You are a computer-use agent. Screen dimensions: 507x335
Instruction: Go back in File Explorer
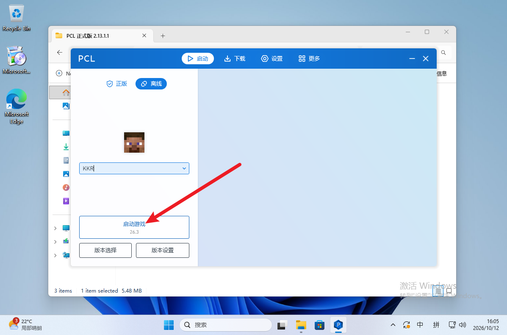pos(59,53)
